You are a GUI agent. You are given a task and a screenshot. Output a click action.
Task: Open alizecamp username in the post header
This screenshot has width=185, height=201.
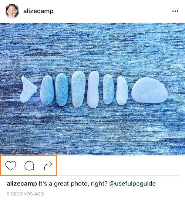point(38,11)
